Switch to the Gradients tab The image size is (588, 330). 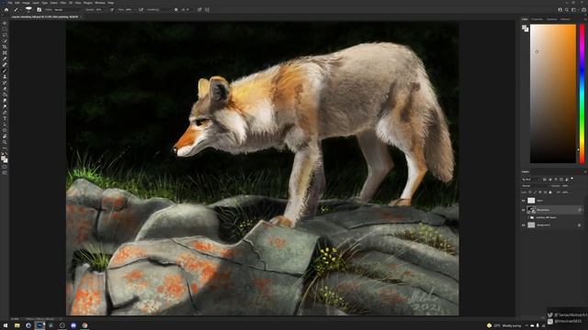click(x=552, y=19)
